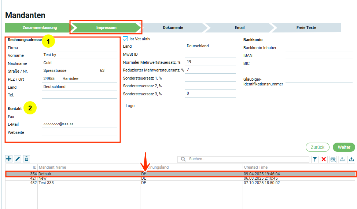Click the download import icon

pos(342,159)
